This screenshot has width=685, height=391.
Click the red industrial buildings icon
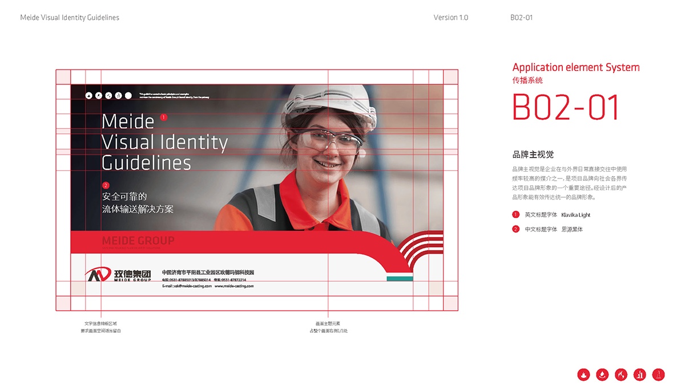(640, 374)
